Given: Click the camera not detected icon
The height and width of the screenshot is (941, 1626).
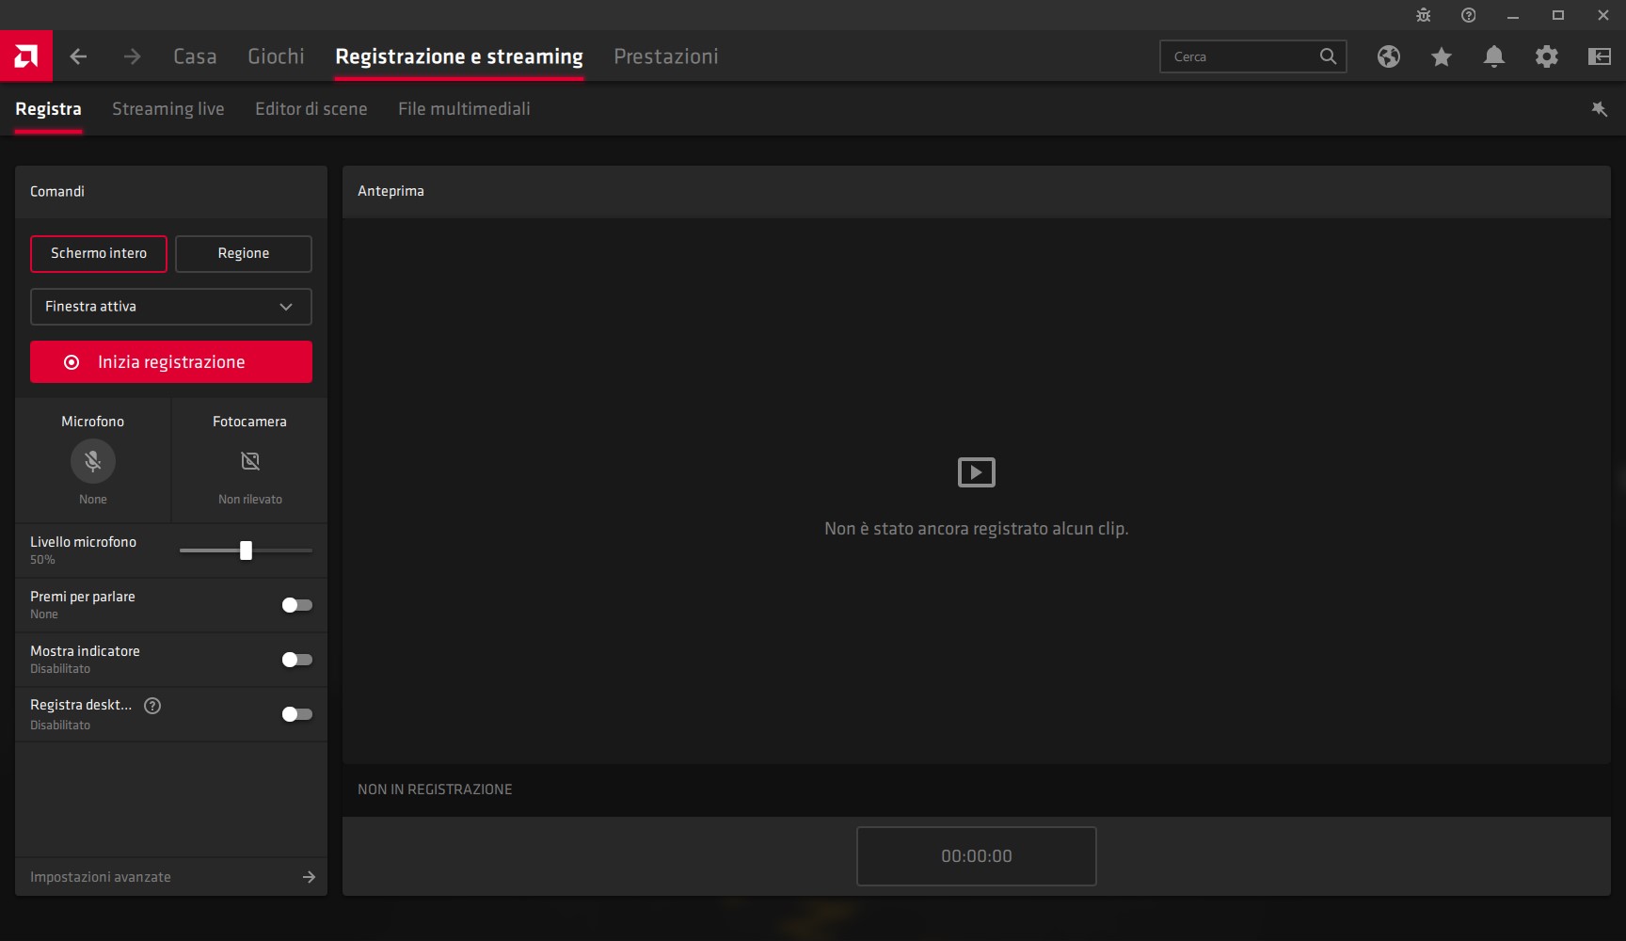Looking at the screenshot, I should tap(249, 461).
